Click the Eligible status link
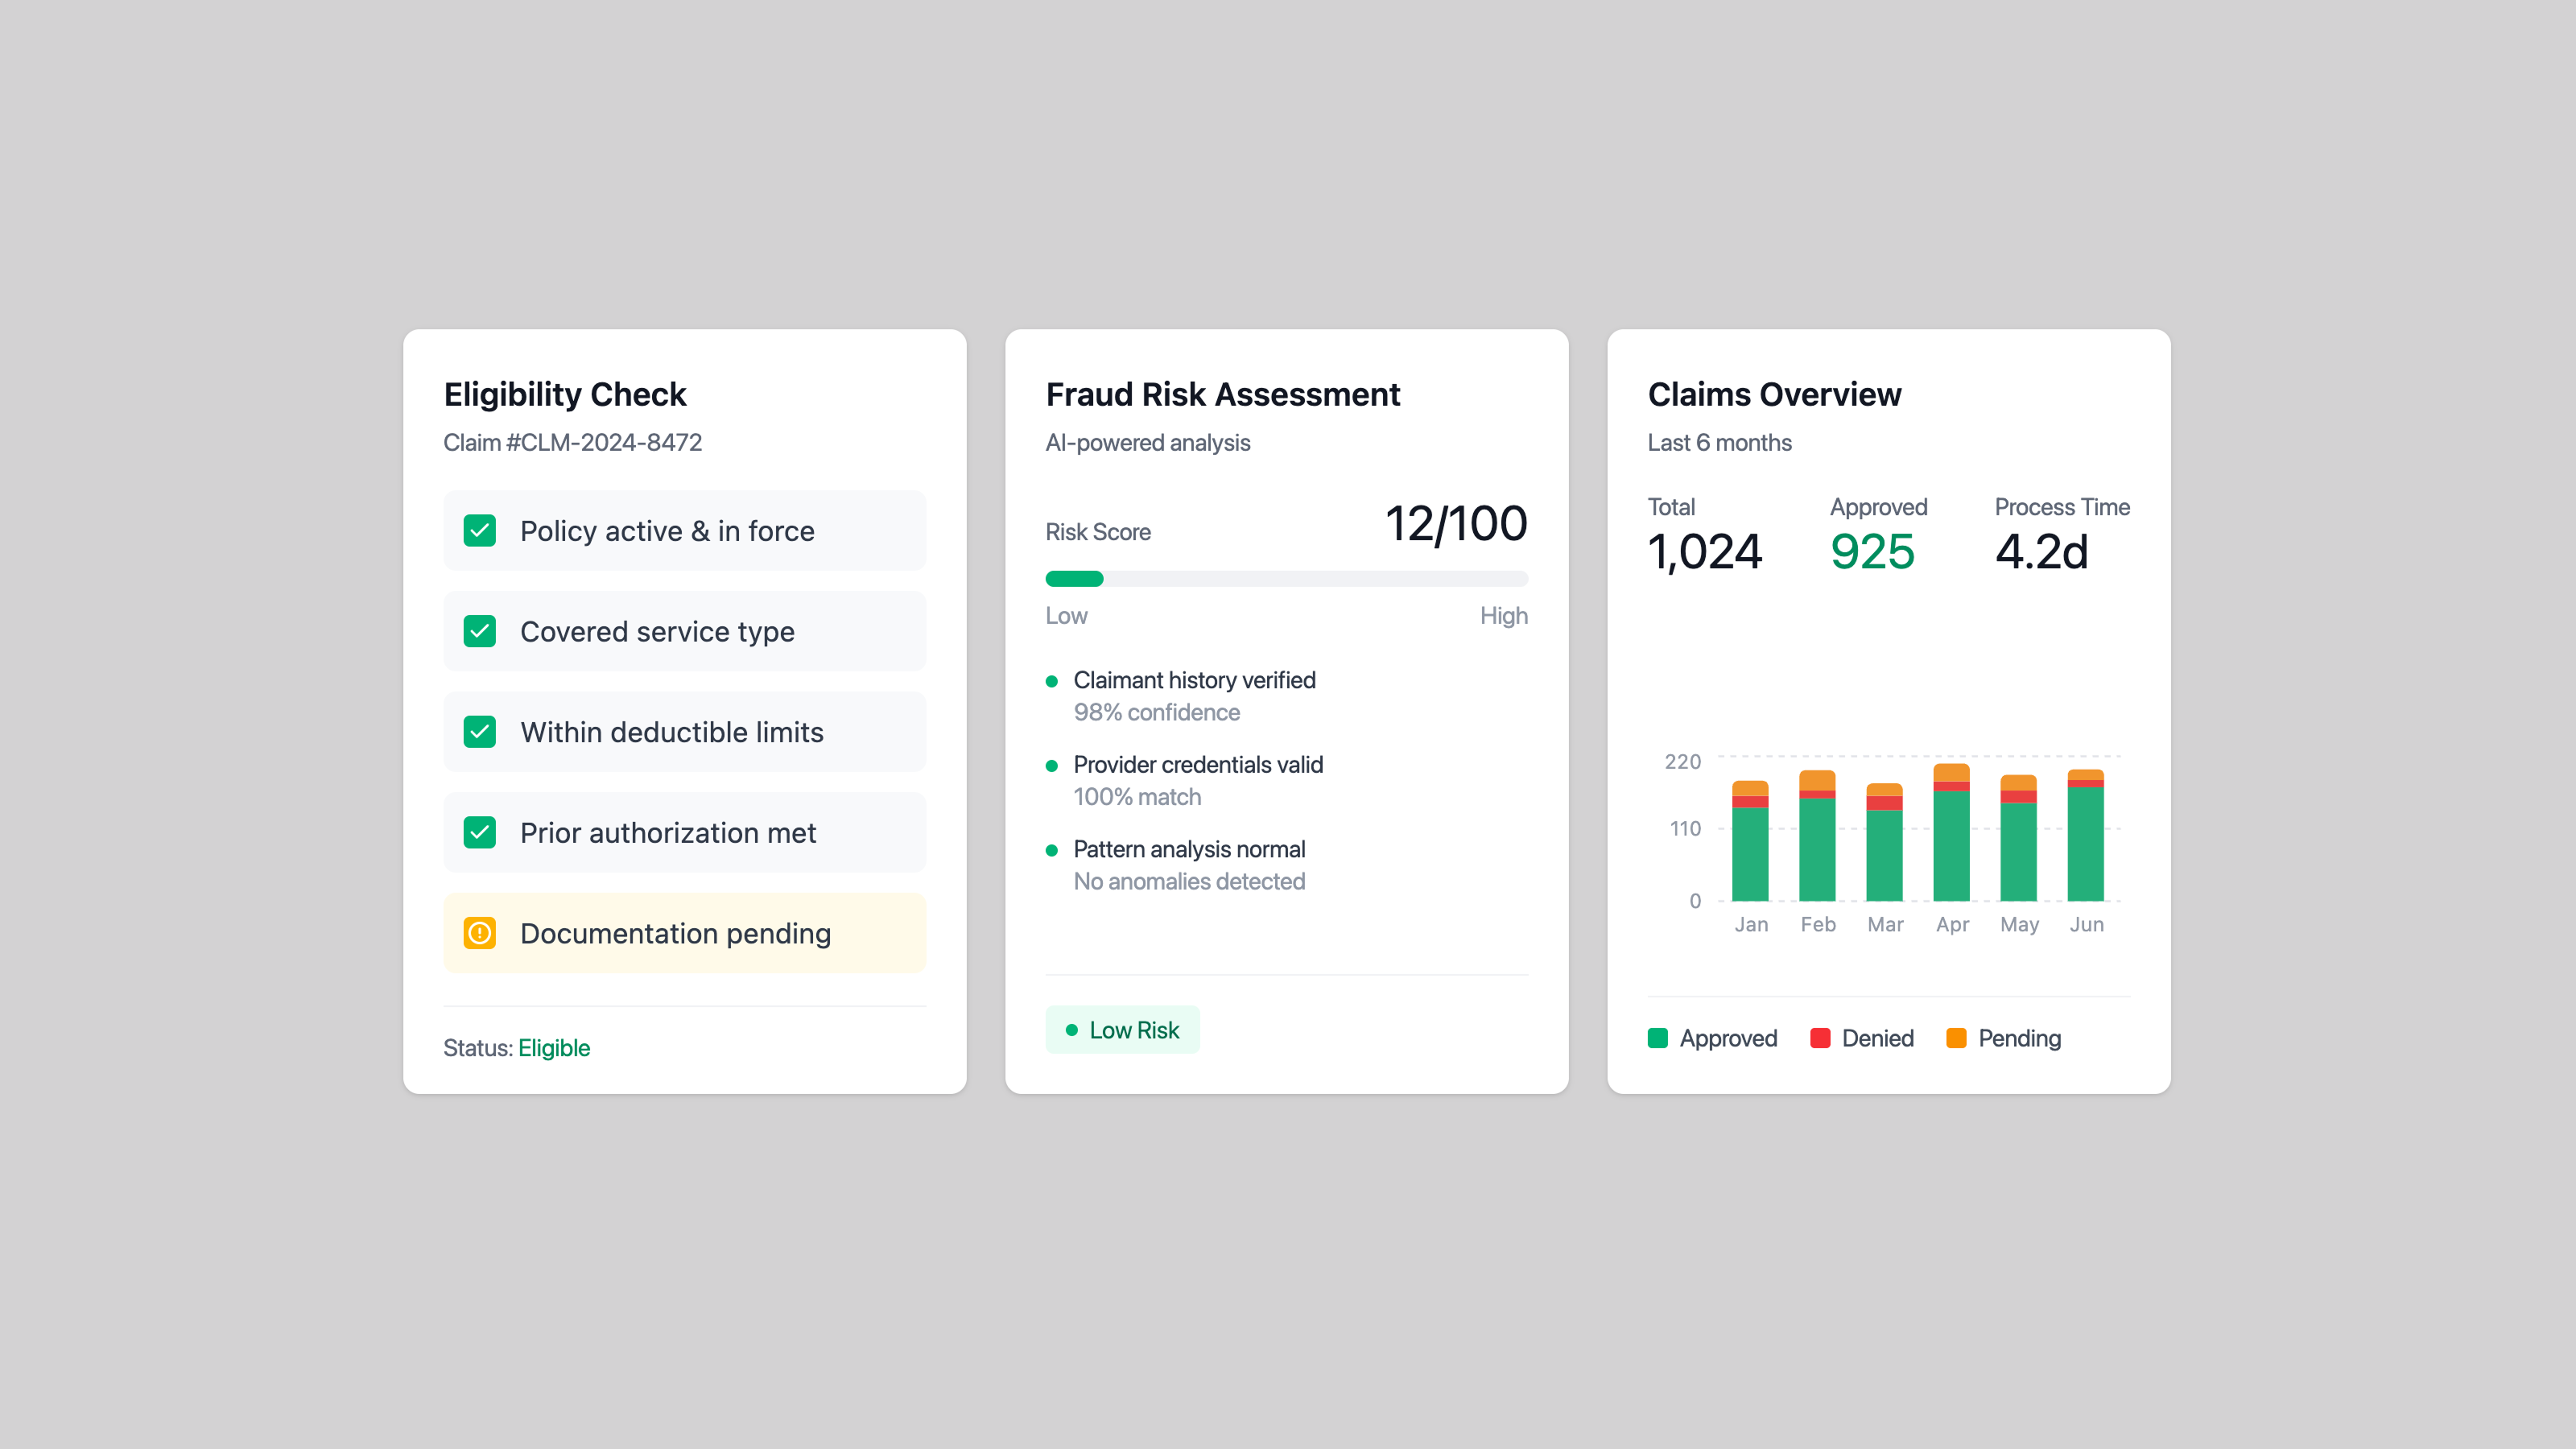2576x1449 pixels. click(554, 1048)
